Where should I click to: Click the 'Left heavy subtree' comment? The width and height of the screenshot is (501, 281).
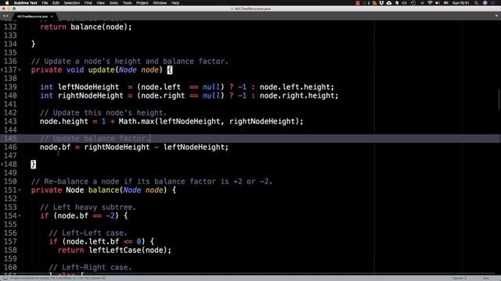coord(88,208)
